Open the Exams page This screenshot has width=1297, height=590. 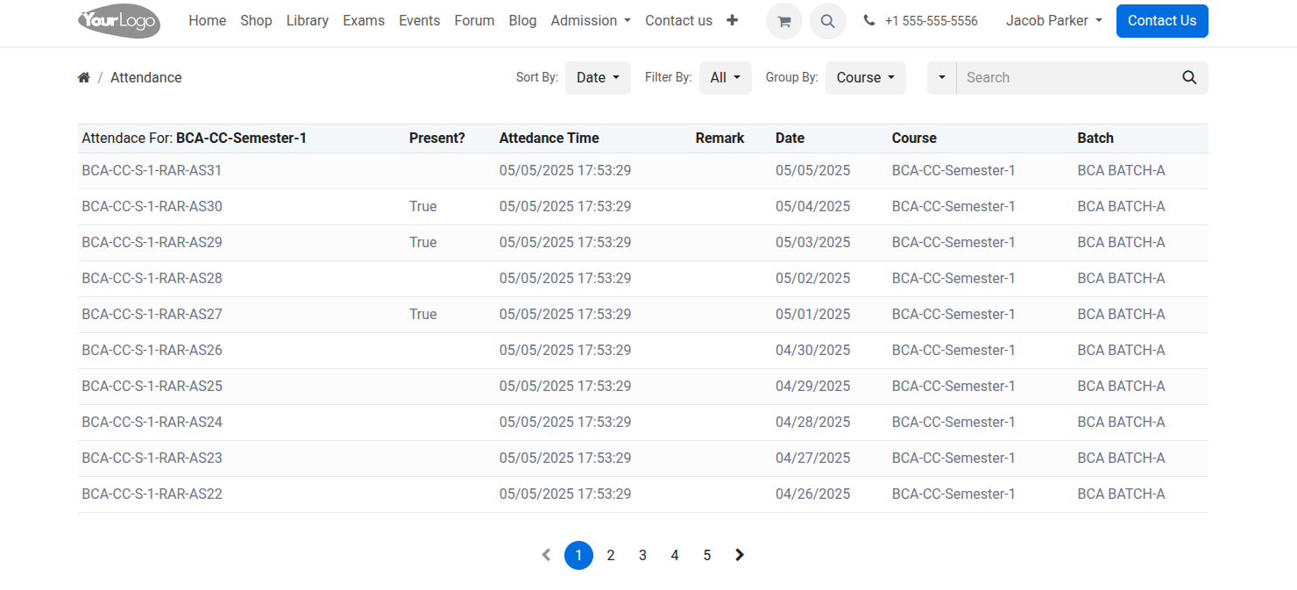pos(364,21)
